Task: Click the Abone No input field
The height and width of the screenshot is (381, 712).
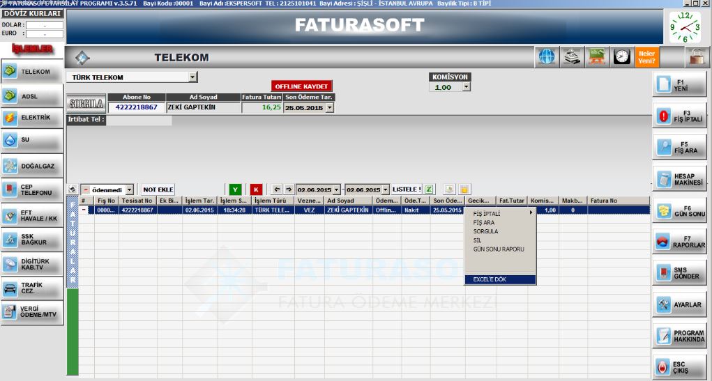Action: click(136, 107)
